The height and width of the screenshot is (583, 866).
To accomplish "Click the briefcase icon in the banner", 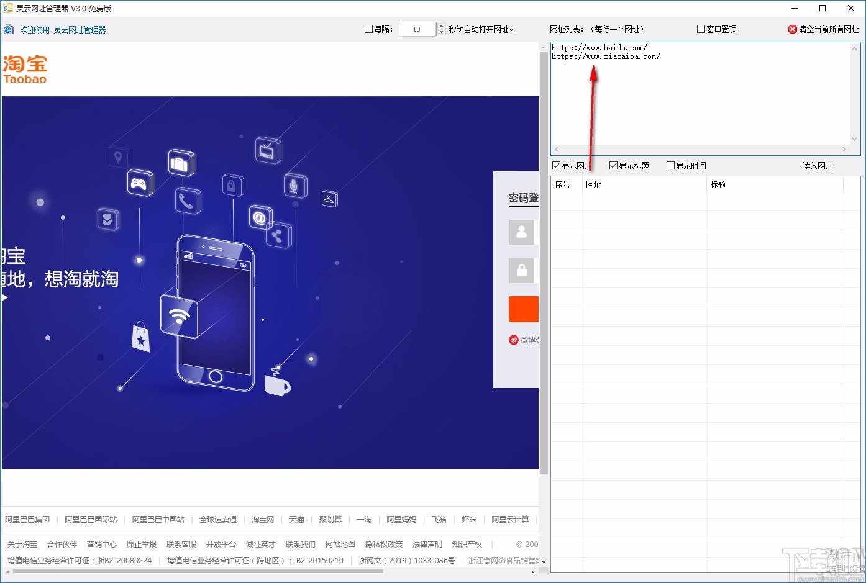I will [x=181, y=163].
